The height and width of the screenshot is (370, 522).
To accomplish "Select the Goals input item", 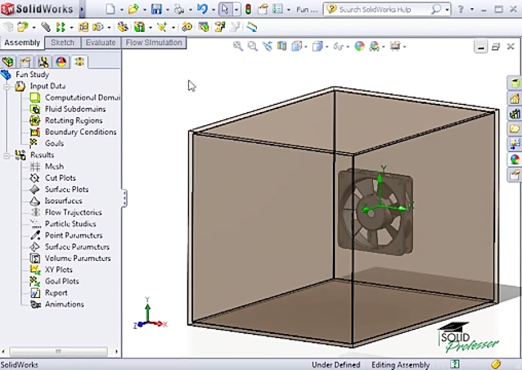I will tap(54, 143).
